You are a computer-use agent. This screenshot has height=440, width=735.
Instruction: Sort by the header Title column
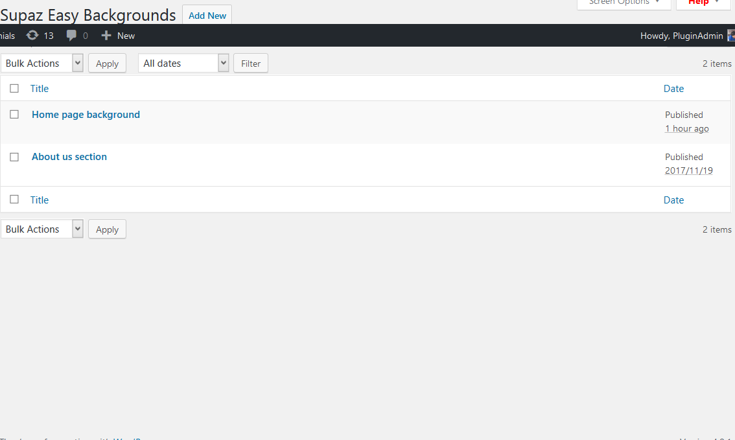pyautogui.click(x=40, y=89)
